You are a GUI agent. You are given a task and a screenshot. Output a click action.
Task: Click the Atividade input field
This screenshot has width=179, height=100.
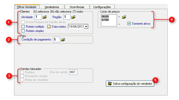click(x=38, y=17)
